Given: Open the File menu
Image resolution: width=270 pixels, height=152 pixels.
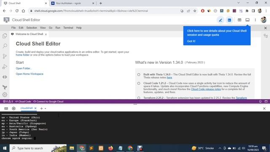Looking at the screenshot, I should click(13, 28).
